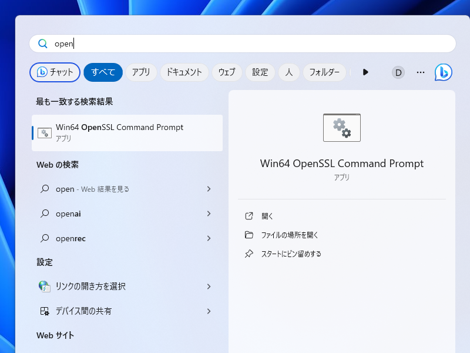Click the gear icon above the app name
This screenshot has height=353, width=470.
coord(341,128)
